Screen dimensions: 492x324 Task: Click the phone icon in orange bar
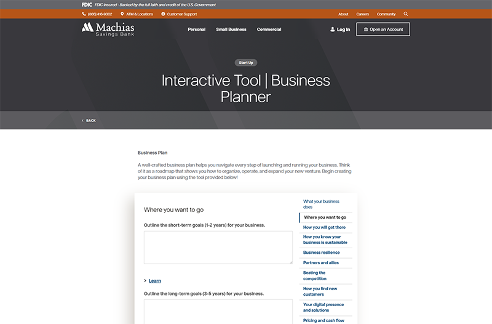pyautogui.click(x=84, y=14)
